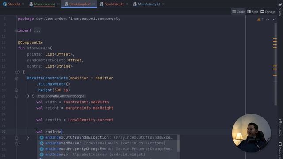This screenshot has height=159, width=283.
Task: Click the StockGraph function name
Action: pos(38,48)
